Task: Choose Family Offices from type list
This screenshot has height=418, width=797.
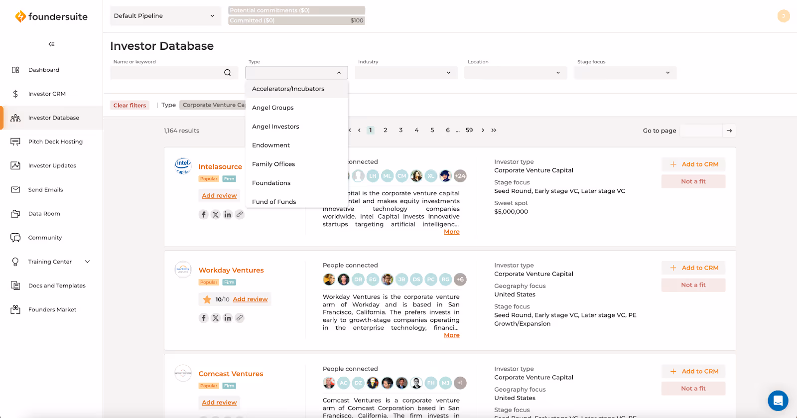Action: [297, 164]
